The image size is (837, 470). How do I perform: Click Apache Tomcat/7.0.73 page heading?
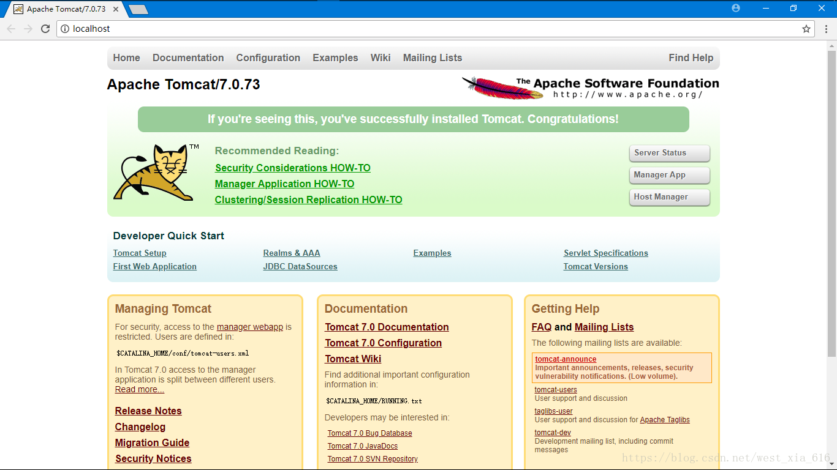pos(184,84)
